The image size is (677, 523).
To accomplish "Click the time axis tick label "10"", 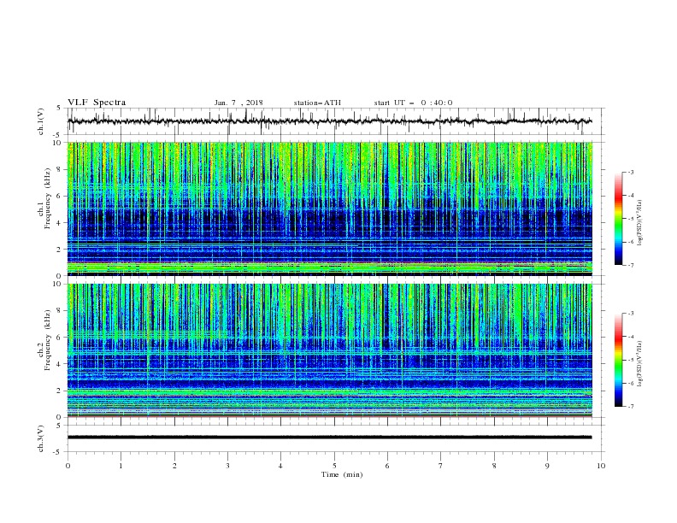I will [x=601, y=466].
